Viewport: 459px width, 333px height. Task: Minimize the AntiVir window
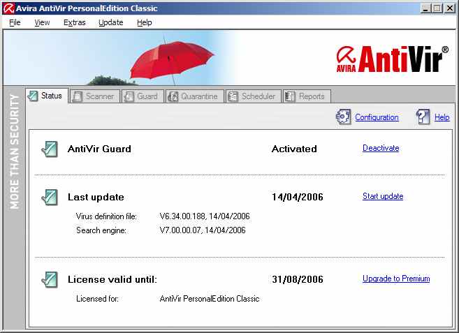coord(425,8)
